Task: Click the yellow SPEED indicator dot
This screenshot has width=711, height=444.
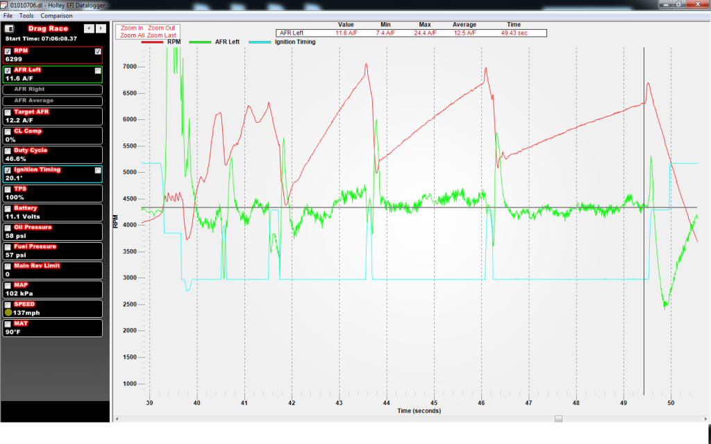Action: pos(8,313)
